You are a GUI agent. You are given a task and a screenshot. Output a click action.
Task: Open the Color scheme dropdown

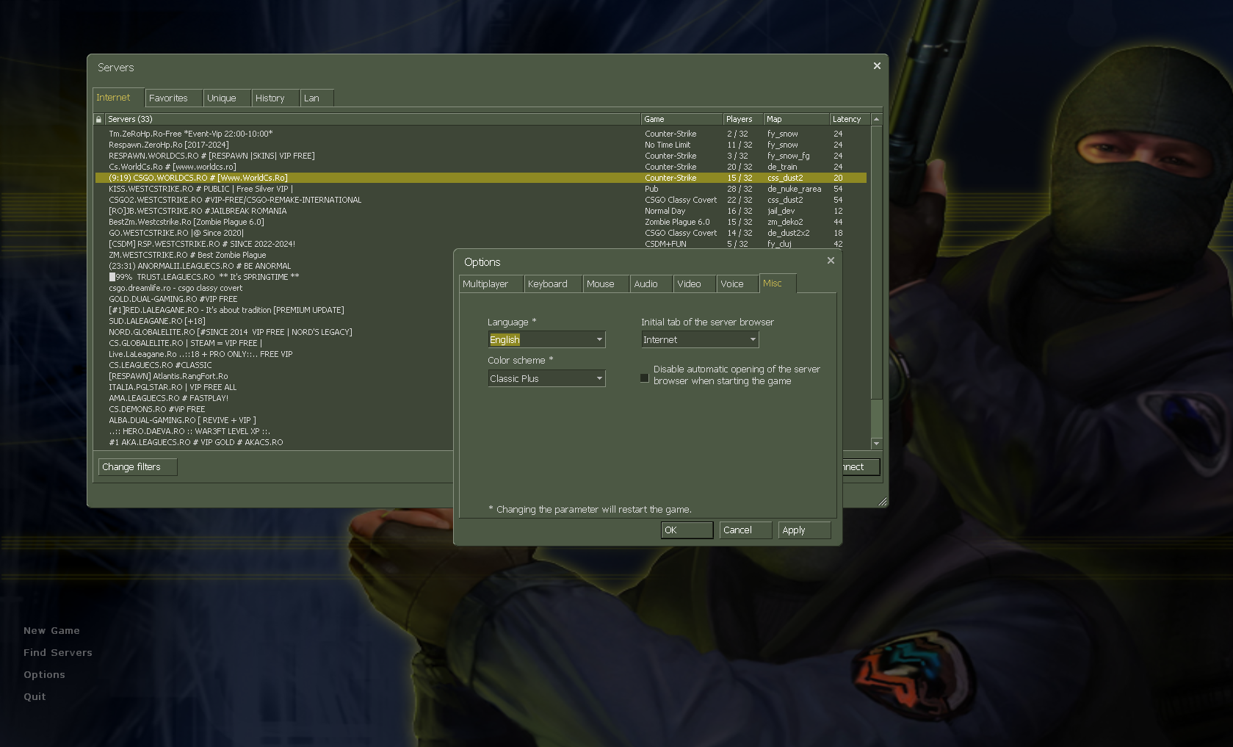[546, 378]
